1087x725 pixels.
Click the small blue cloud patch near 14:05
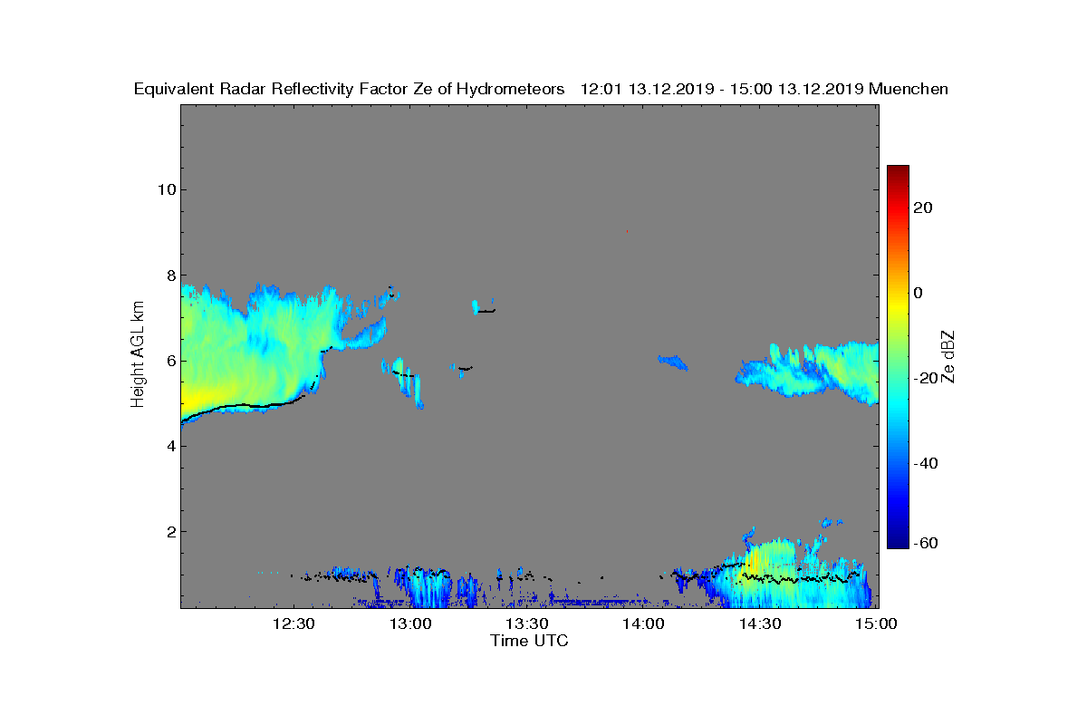[672, 362]
